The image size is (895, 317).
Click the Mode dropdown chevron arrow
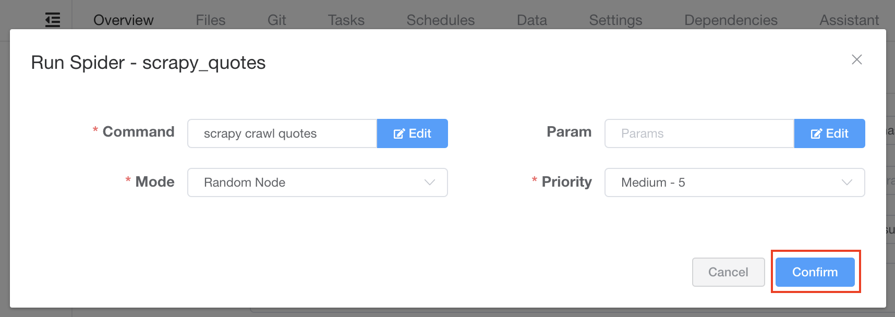430,182
